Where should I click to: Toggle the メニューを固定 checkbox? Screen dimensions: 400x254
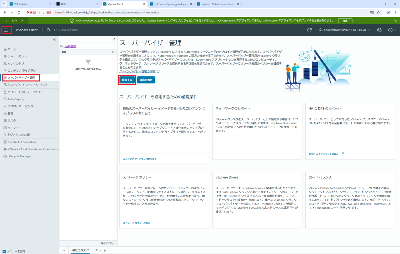coord(4,251)
